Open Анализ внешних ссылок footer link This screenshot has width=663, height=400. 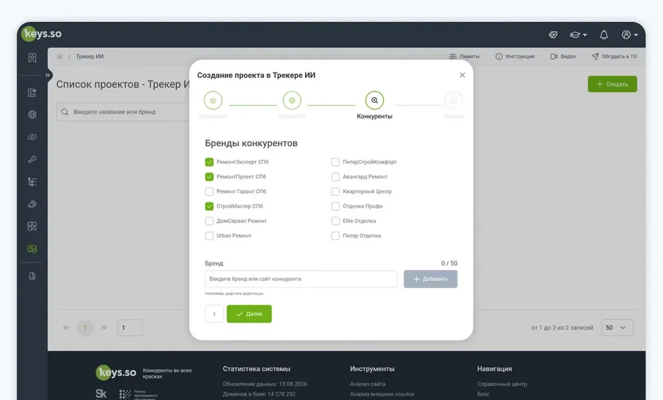(x=382, y=394)
